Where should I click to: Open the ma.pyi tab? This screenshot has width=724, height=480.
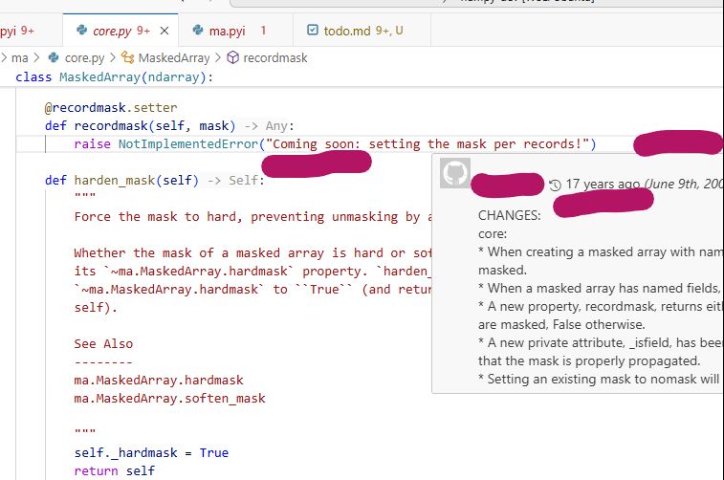235,31
